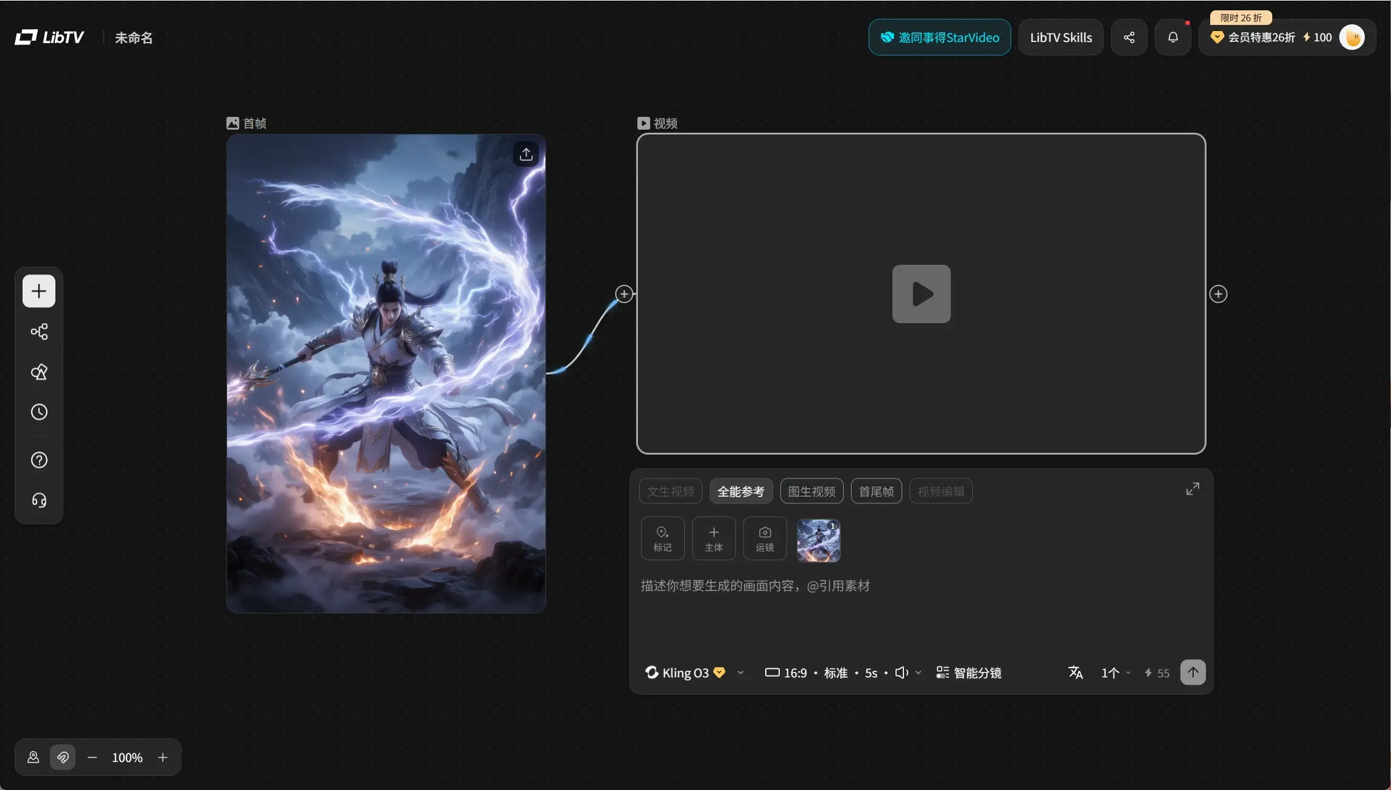Switch to the 首尾帧 tab
This screenshot has height=790, width=1391.
coord(876,492)
